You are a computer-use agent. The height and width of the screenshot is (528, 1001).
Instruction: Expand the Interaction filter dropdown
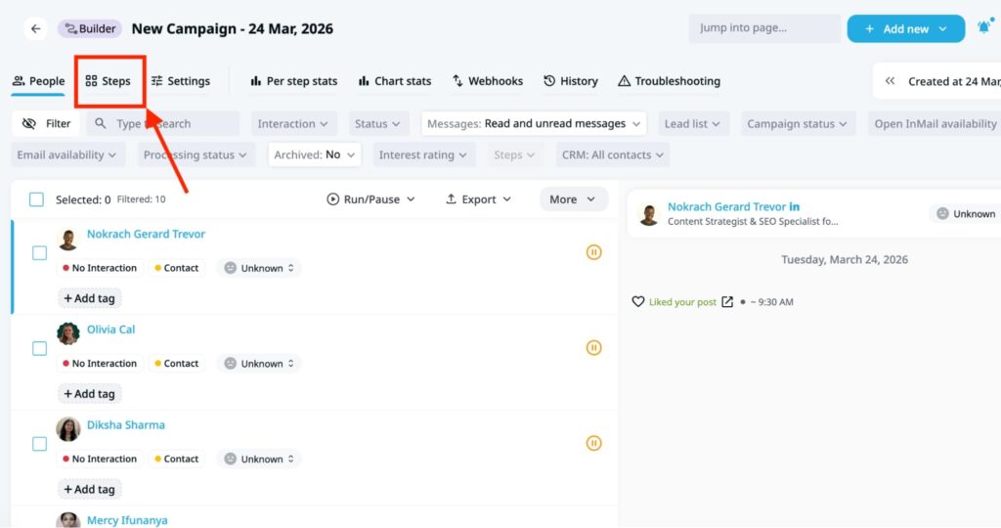(x=293, y=124)
